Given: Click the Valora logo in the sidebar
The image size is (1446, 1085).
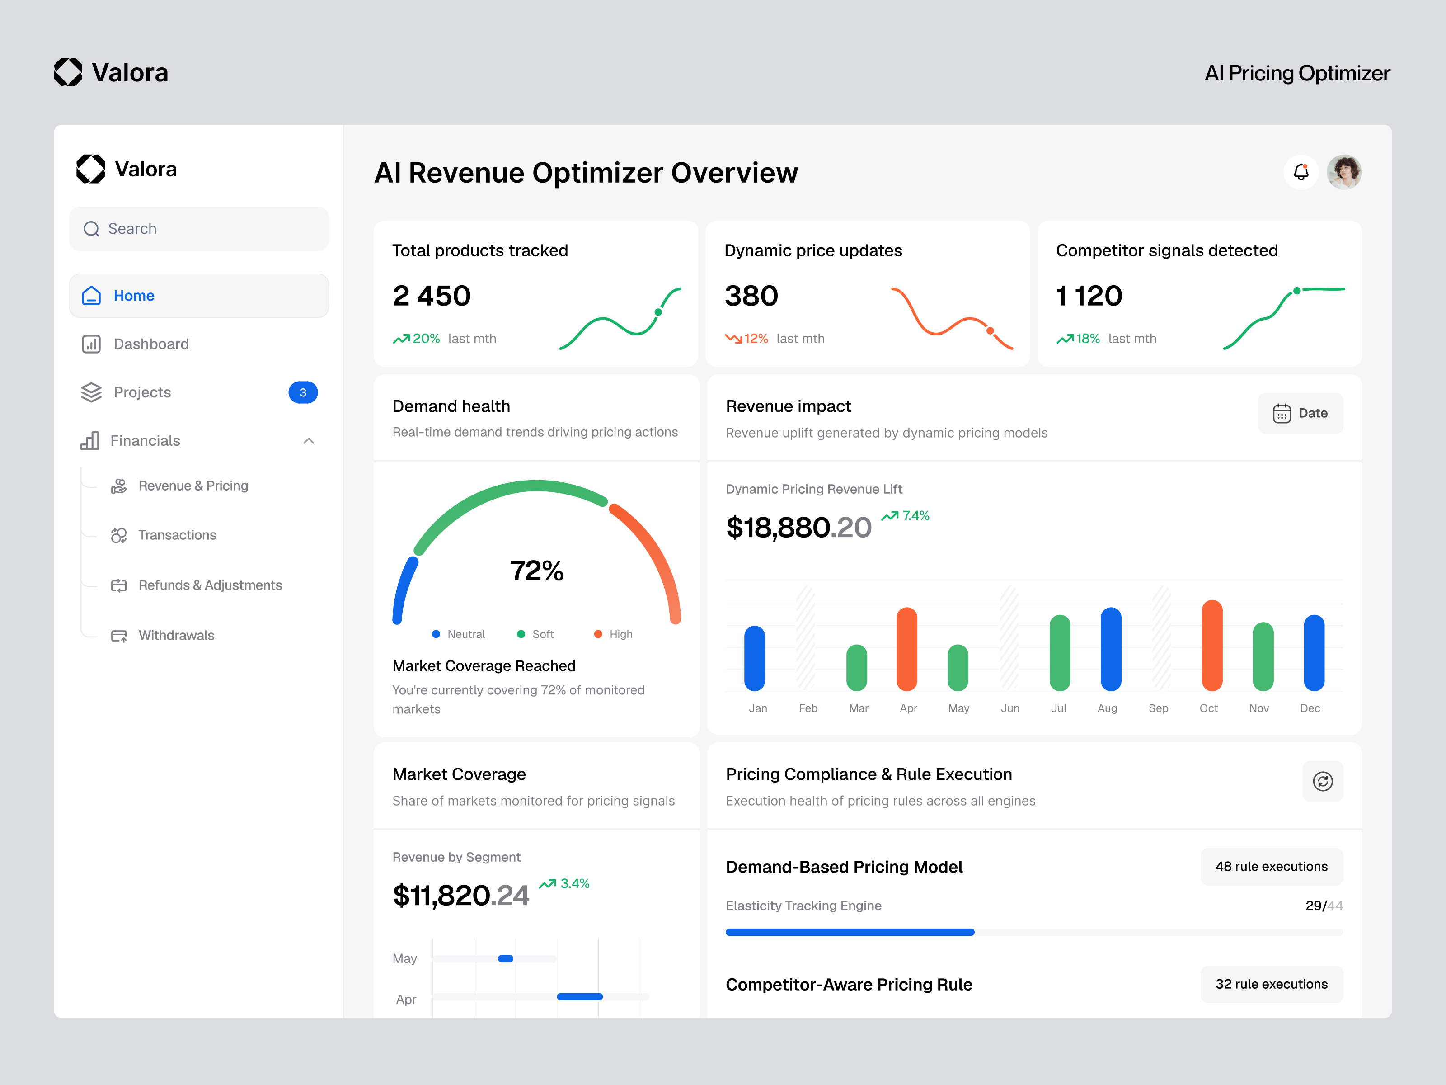Looking at the screenshot, I should point(92,169).
